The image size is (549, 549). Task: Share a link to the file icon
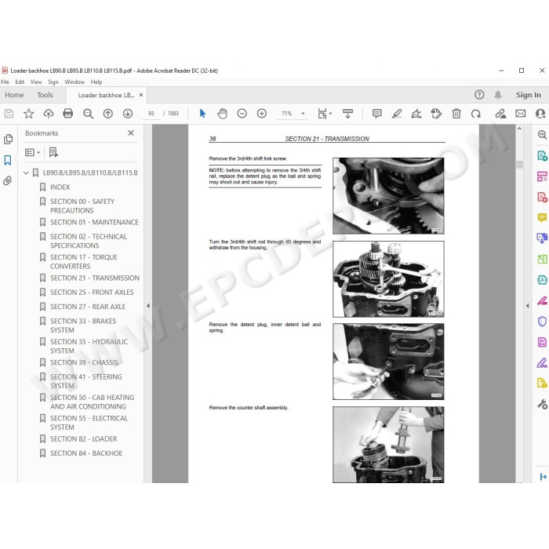pyautogui.click(x=500, y=114)
